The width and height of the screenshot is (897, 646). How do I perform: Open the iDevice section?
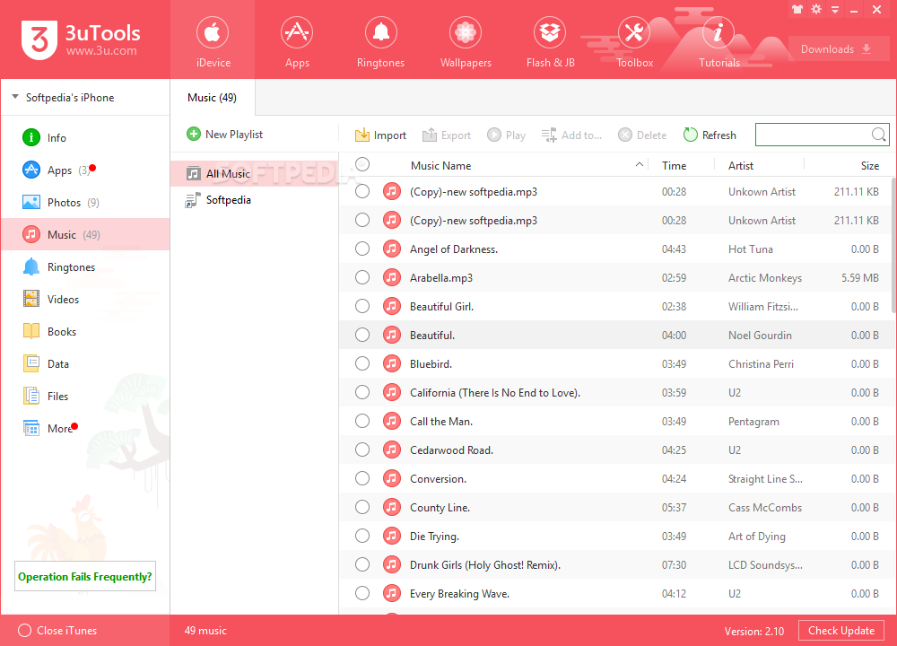pyautogui.click(x=213, y=40)
